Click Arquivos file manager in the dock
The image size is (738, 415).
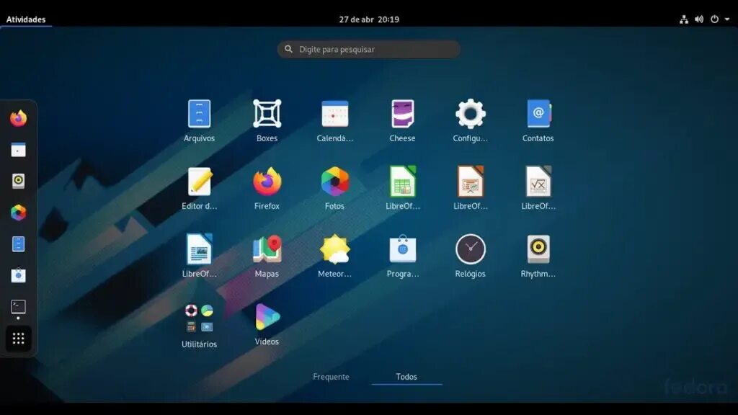(x=18, y=244)
